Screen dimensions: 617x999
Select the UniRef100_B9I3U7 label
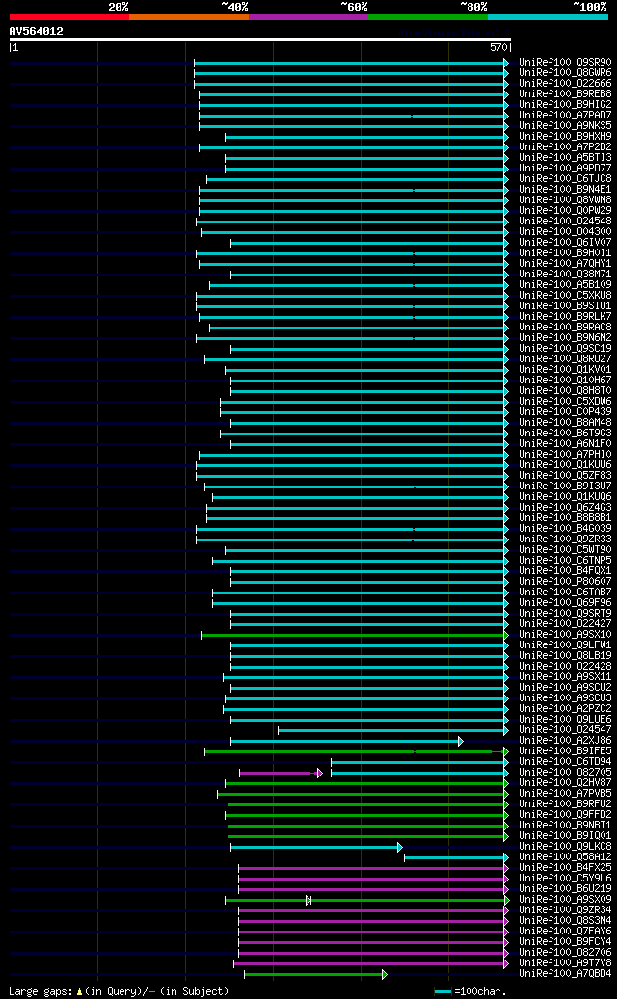click(x=565, y=486)
